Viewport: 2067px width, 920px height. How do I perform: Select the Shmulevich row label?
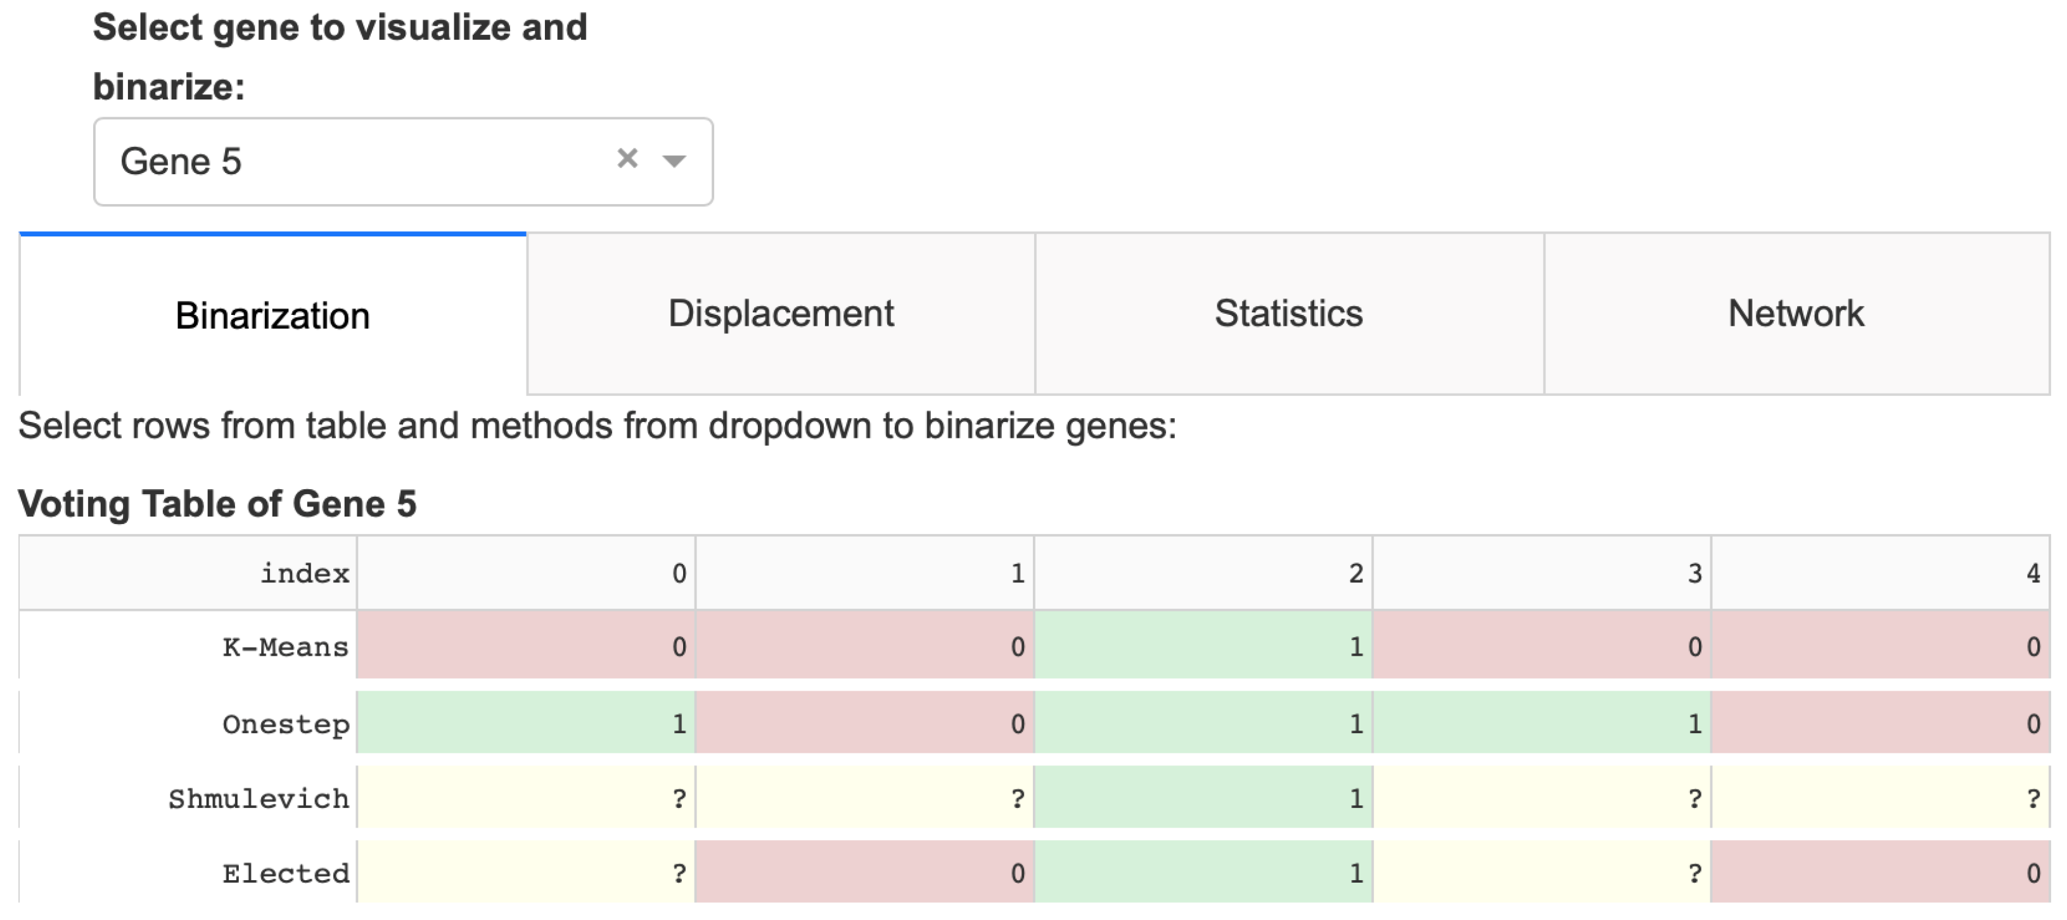pos(259,798)
